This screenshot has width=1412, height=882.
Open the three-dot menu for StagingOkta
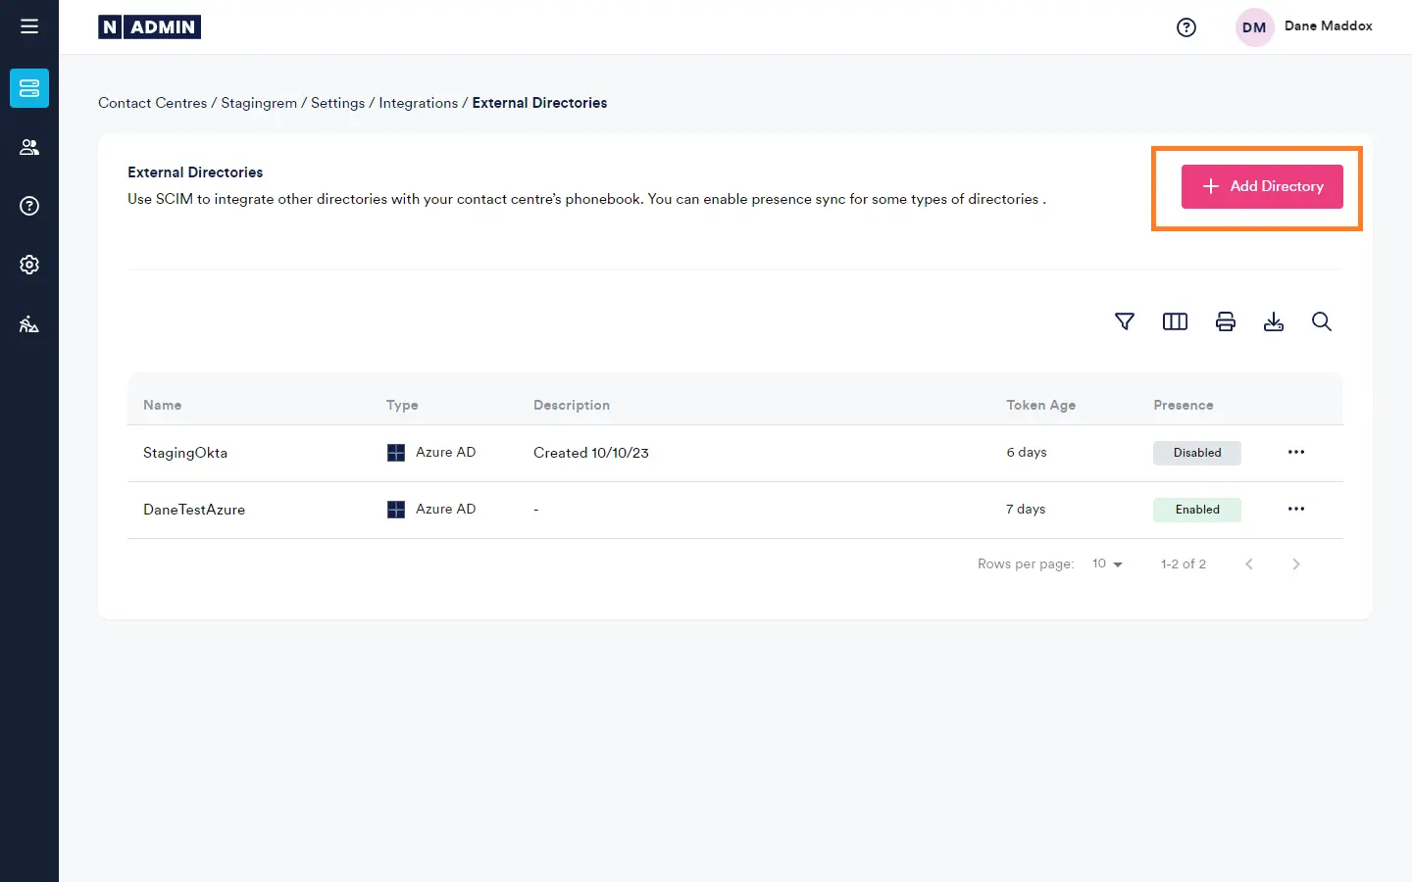click(1296, 452)
